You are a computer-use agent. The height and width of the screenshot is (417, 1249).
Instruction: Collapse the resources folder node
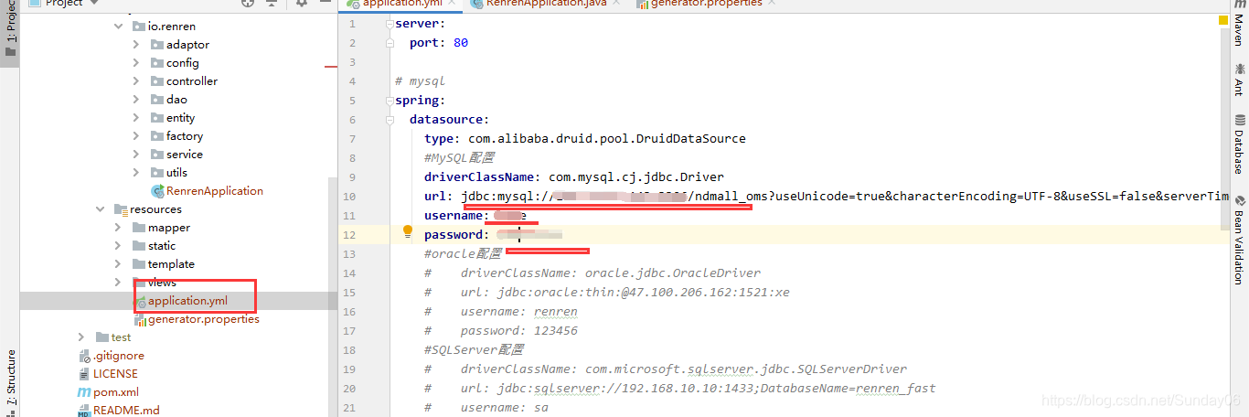click(100, 209)
